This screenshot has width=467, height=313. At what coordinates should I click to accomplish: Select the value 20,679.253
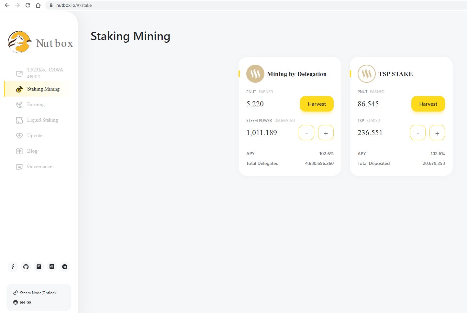point(434,163)
